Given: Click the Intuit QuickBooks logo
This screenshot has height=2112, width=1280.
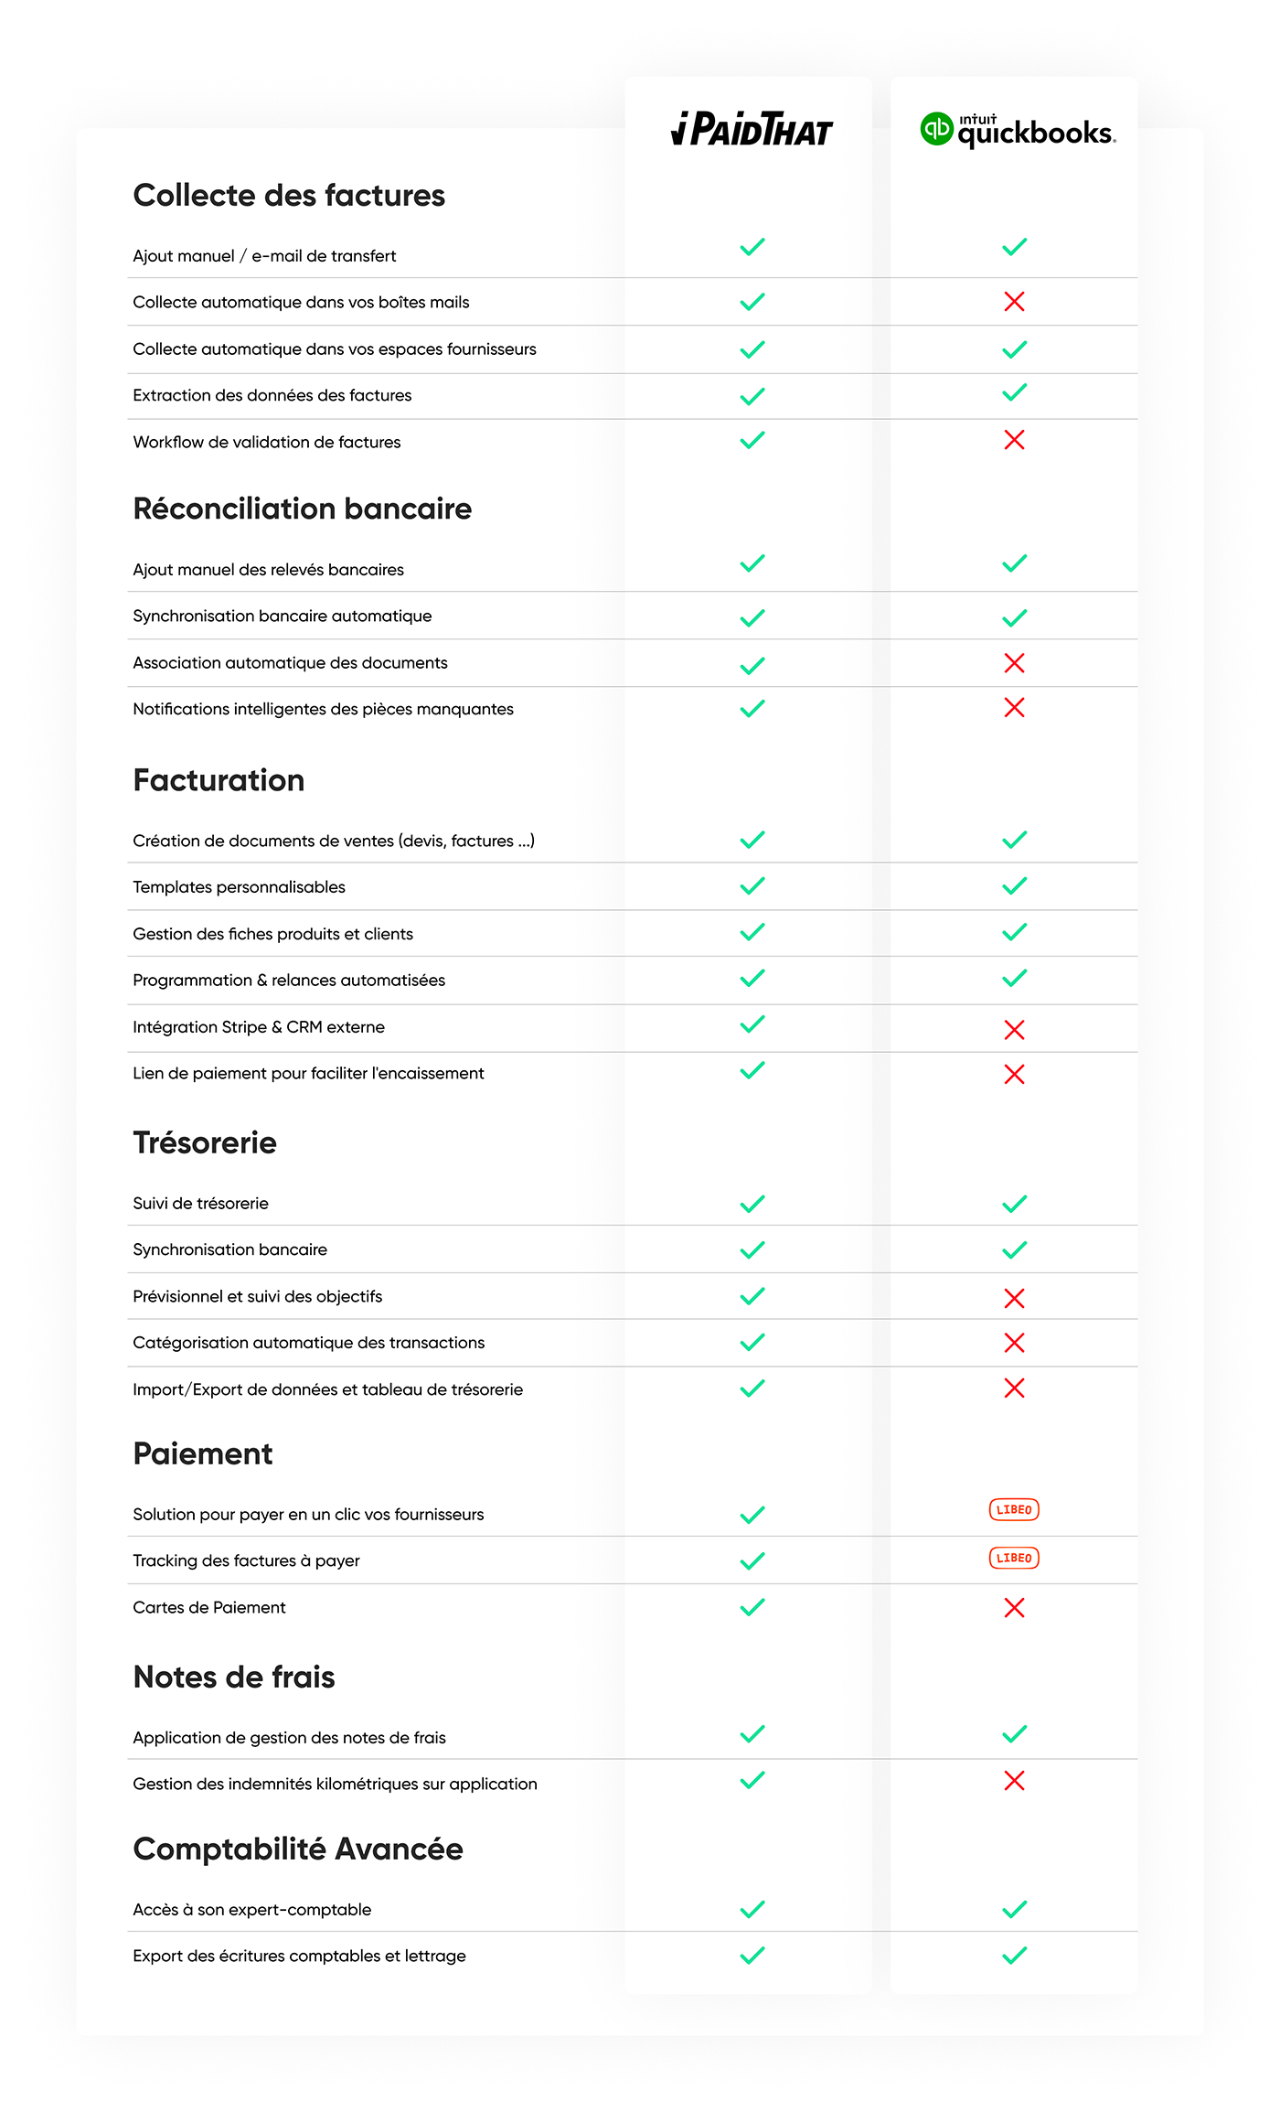Looking at the screenshot, I should pyautogui.click(x=1018, y=130).
